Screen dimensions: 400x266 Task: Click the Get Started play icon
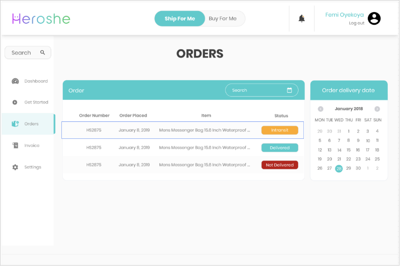click(15, 102)
